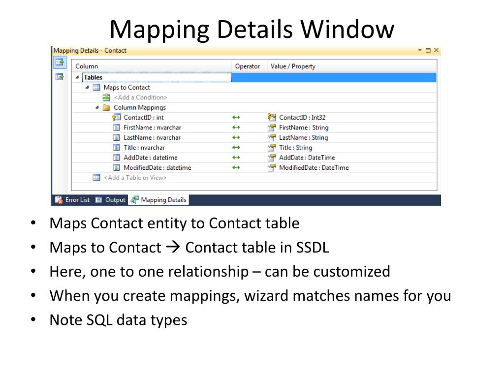Screen dimensions: 504x378
Task: Collapse the Tables tree node
Action: click(x=77, y=77)
